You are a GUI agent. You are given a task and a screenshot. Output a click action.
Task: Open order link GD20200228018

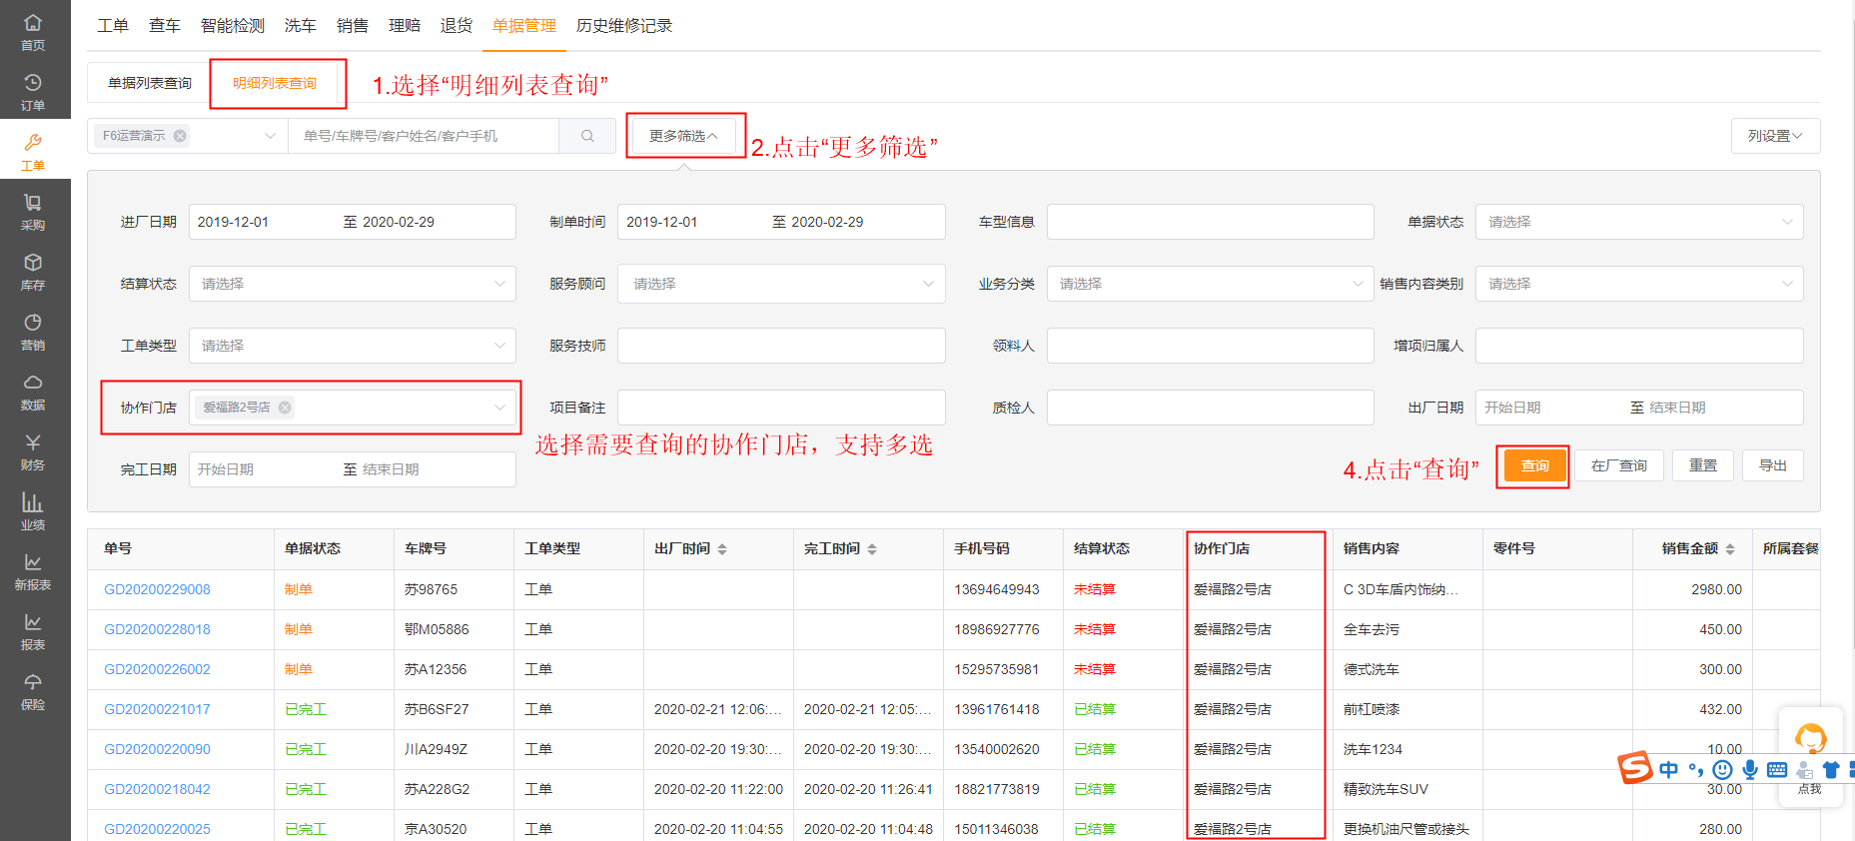[x=157, y=629]
